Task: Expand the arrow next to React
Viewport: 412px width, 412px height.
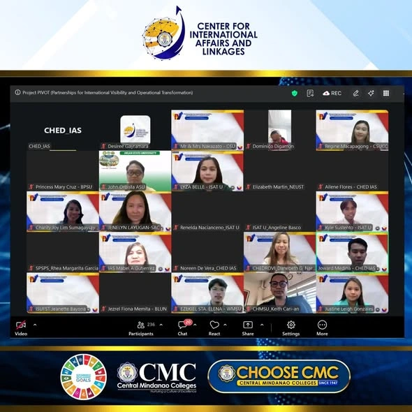Action: pyautogui.click(x=225, y=325)
